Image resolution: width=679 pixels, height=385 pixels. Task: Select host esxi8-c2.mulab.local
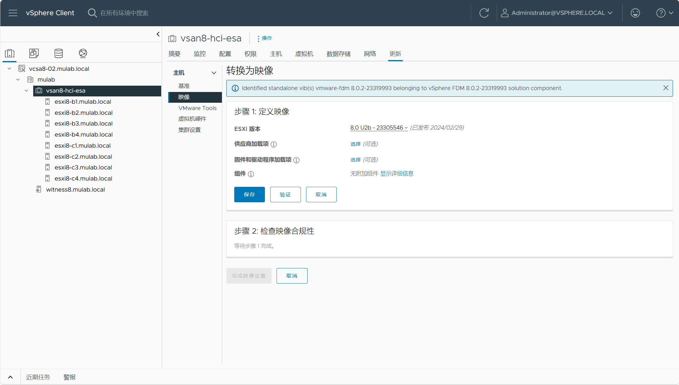pyautogui.click(x=83, y=156)
